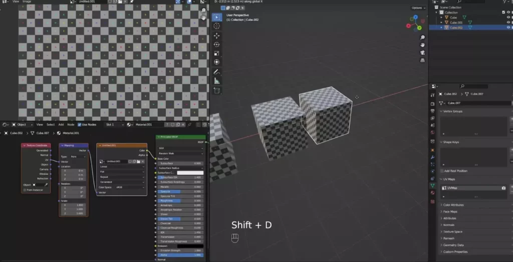
Task: Select the Measure tool
Action: (x=217, y=80)
